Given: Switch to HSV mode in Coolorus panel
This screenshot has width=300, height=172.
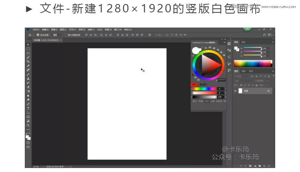Looking at the screenshot, I should click(206, 101).
